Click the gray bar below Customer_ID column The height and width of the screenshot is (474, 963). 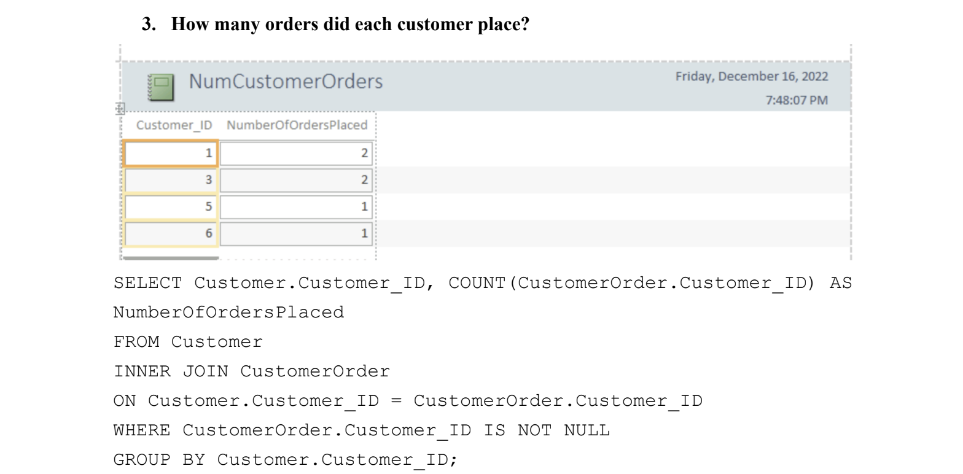click(x=170, y=258)
